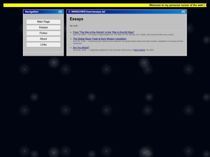Click the 'Examining the historical ties' description text
210x157 pixels.
pos(128,42)
